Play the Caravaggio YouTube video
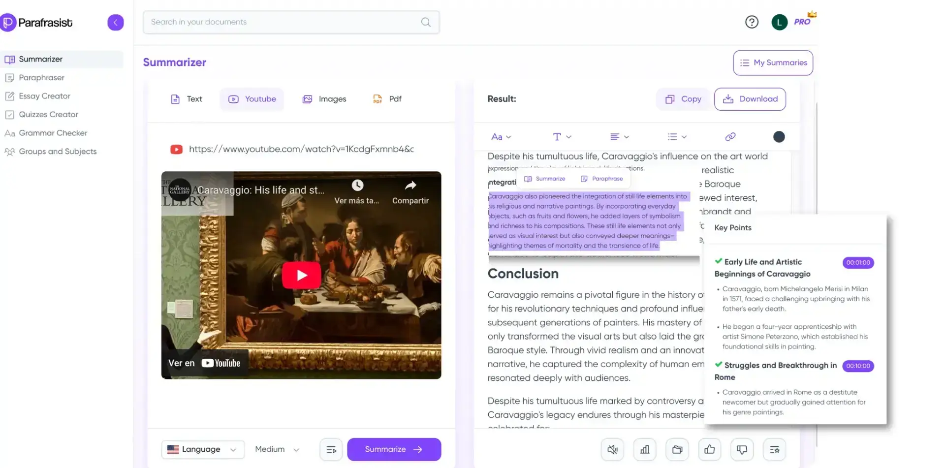Viewport: 945px width, 468px height. point(301,275)
